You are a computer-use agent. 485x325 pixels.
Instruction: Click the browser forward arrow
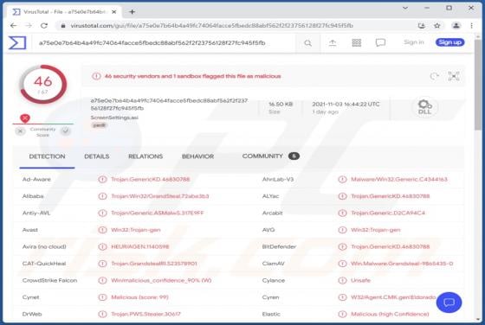tap(29, 26)
